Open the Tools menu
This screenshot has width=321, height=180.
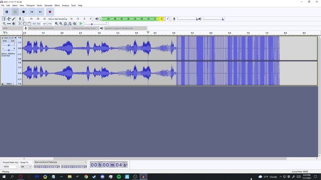click(73, 5)
